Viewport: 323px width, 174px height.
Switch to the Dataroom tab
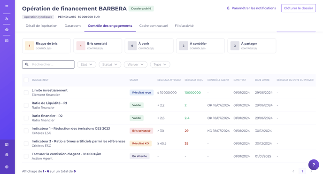(72, 26)
